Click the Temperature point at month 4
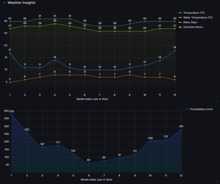This screenshot has height=184, width=220. coord(55,19)
